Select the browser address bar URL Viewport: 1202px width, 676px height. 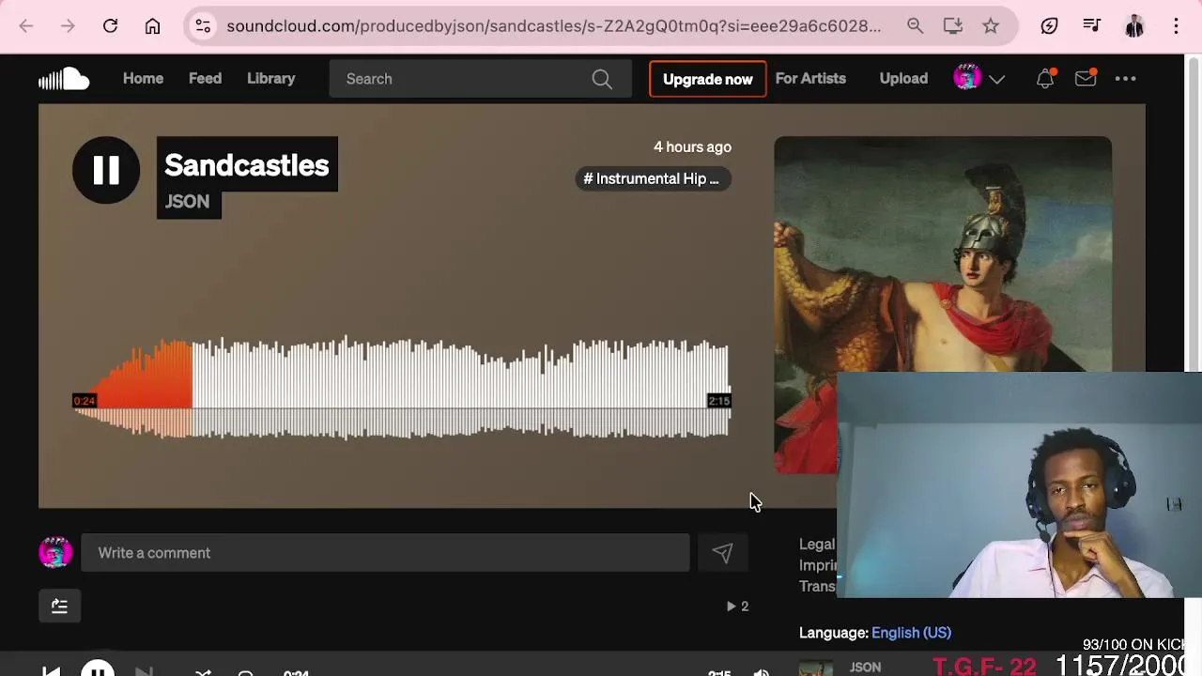[x=554, y=26]
